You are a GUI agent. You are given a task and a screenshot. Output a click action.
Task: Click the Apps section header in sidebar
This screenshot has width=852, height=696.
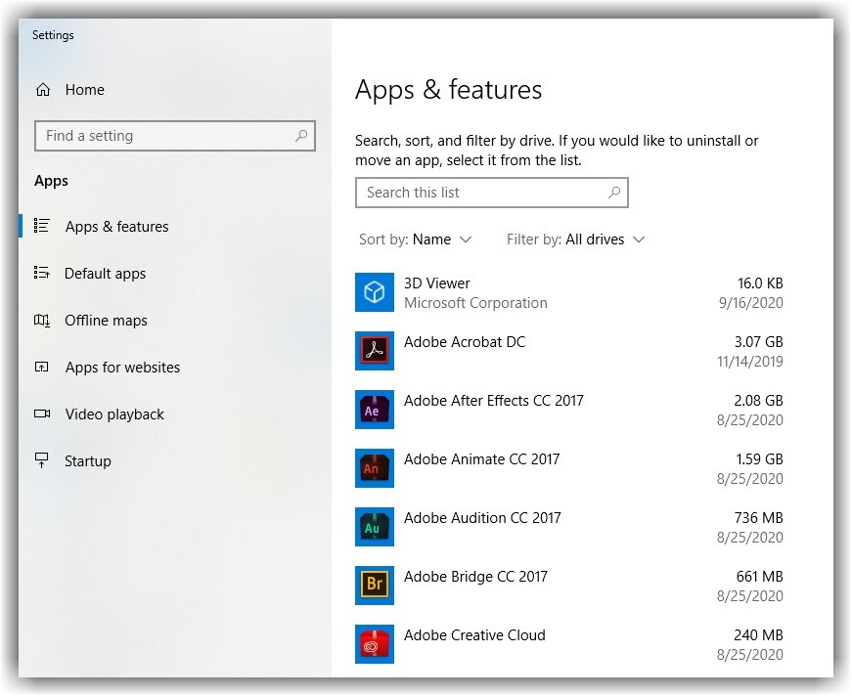pos(51,181)
